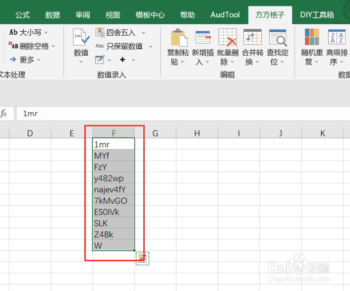
Task: Select the cell containing MYf
Action: pyautogui.click(x=114, y=155)
